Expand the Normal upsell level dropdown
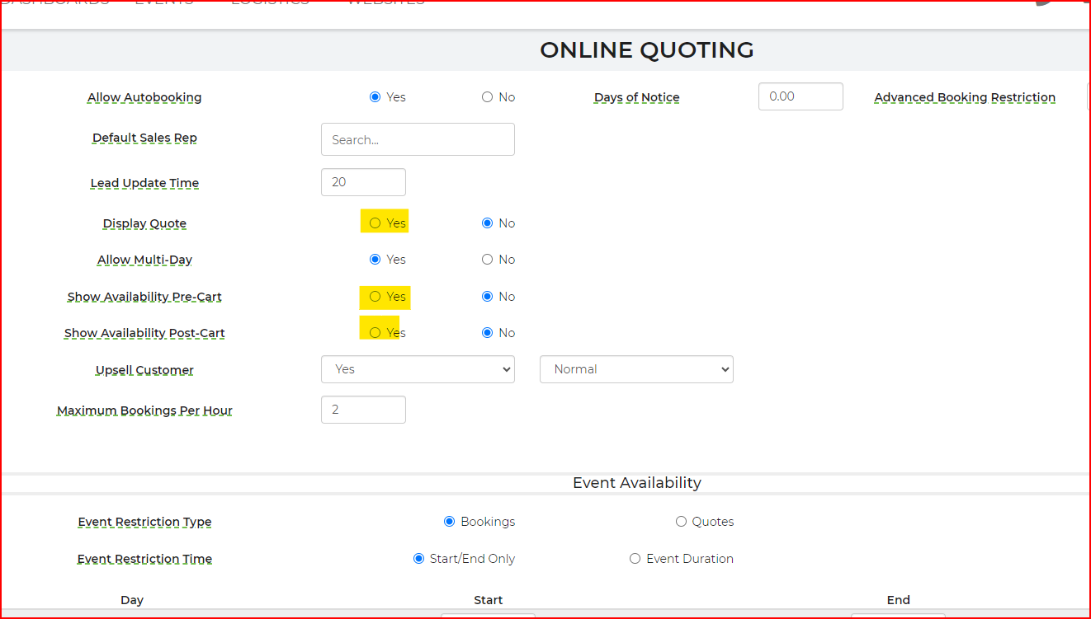The width and height of the screenshot is (1091, 619). pos(636,369)
